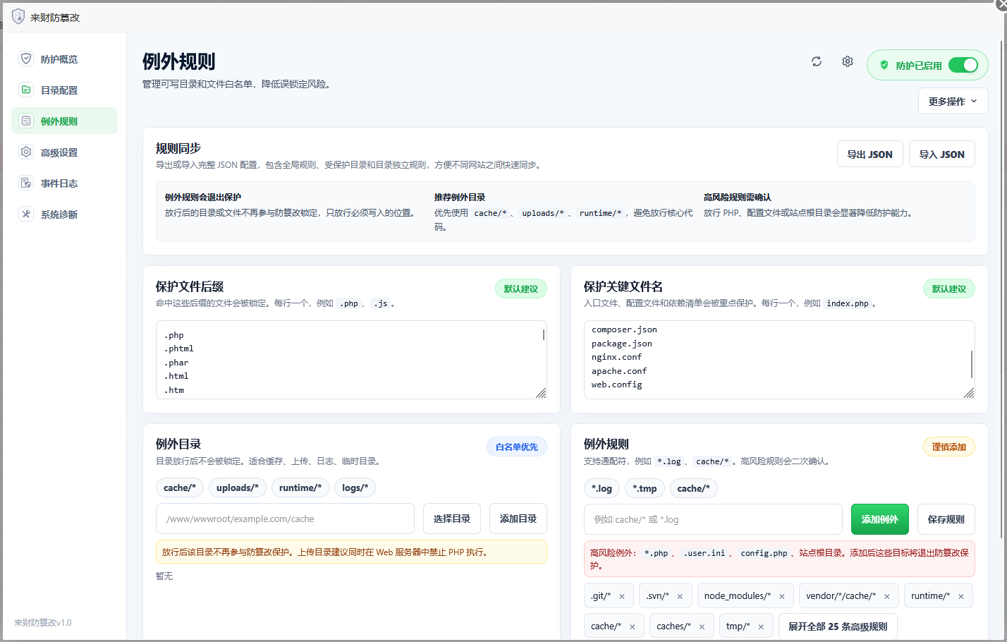The image size is (1007, 642).
Task: Remove the runtime/* advanced rule tag
Action: (961, 596)
